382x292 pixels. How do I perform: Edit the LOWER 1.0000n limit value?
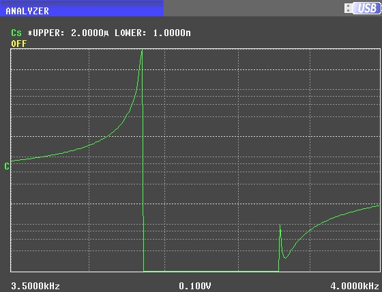(172, 33)
